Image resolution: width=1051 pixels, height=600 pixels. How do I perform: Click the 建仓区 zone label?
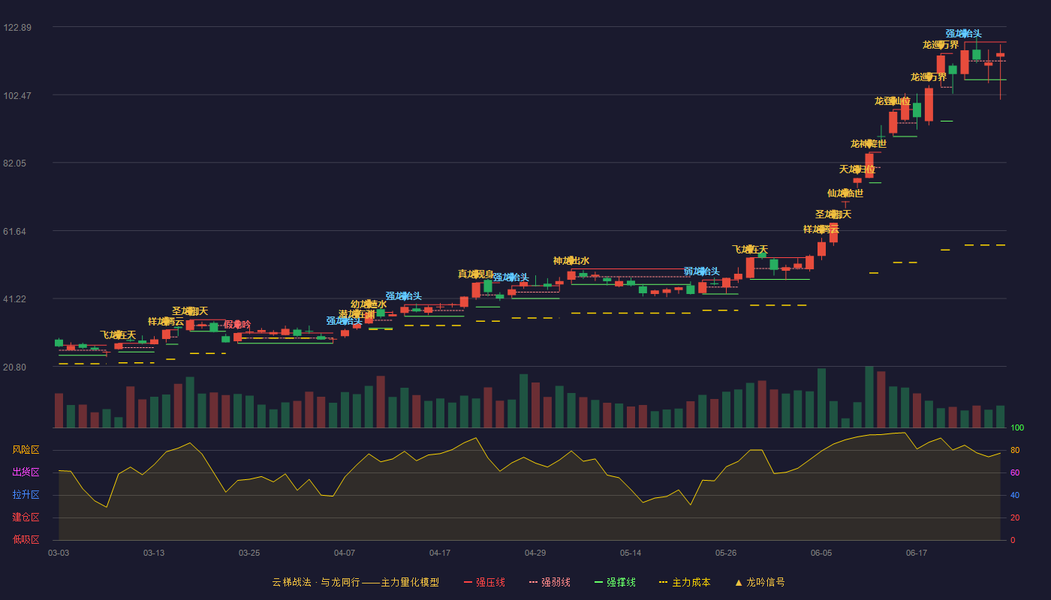26,517
